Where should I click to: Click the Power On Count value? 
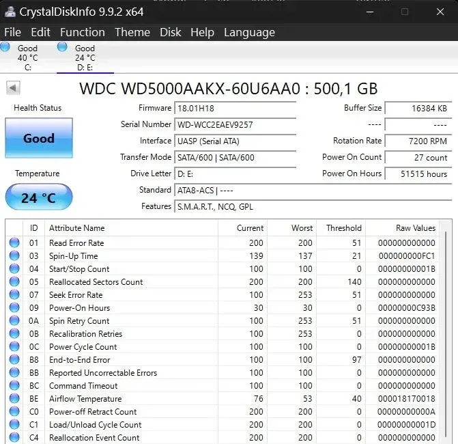click(x=418, y=158)
